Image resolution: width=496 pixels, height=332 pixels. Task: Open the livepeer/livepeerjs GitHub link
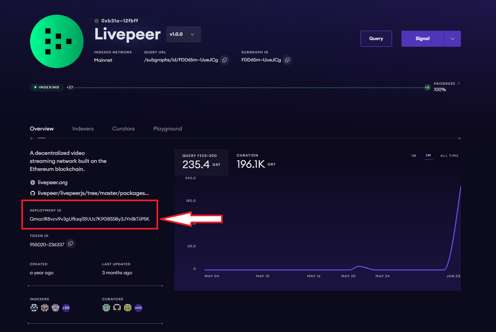tap(93, 193)
